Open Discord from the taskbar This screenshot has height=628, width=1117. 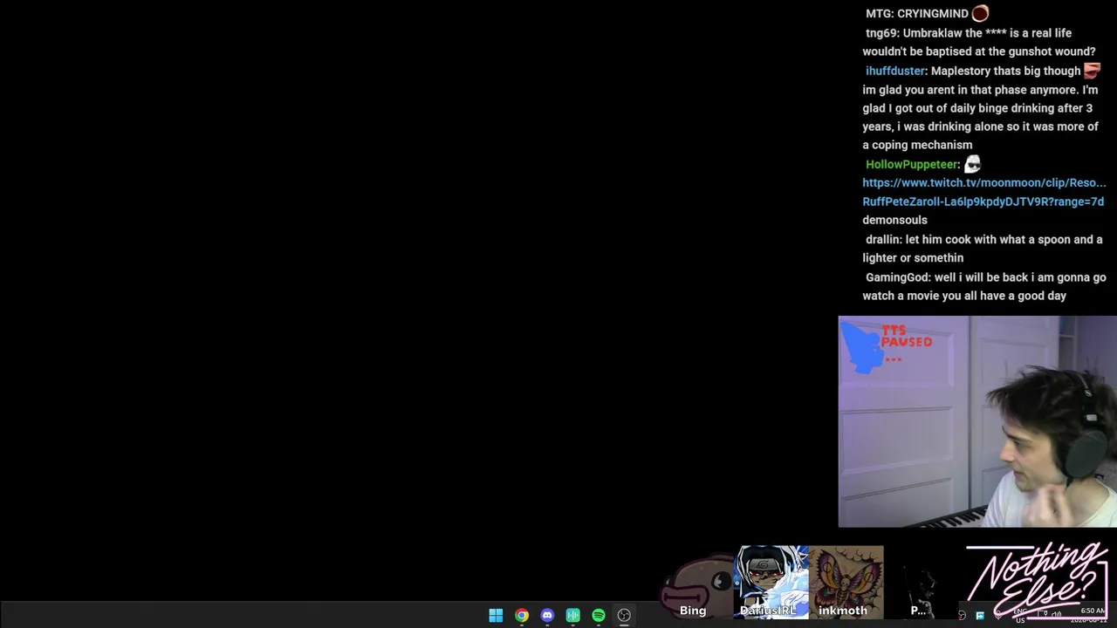(547, 616)
